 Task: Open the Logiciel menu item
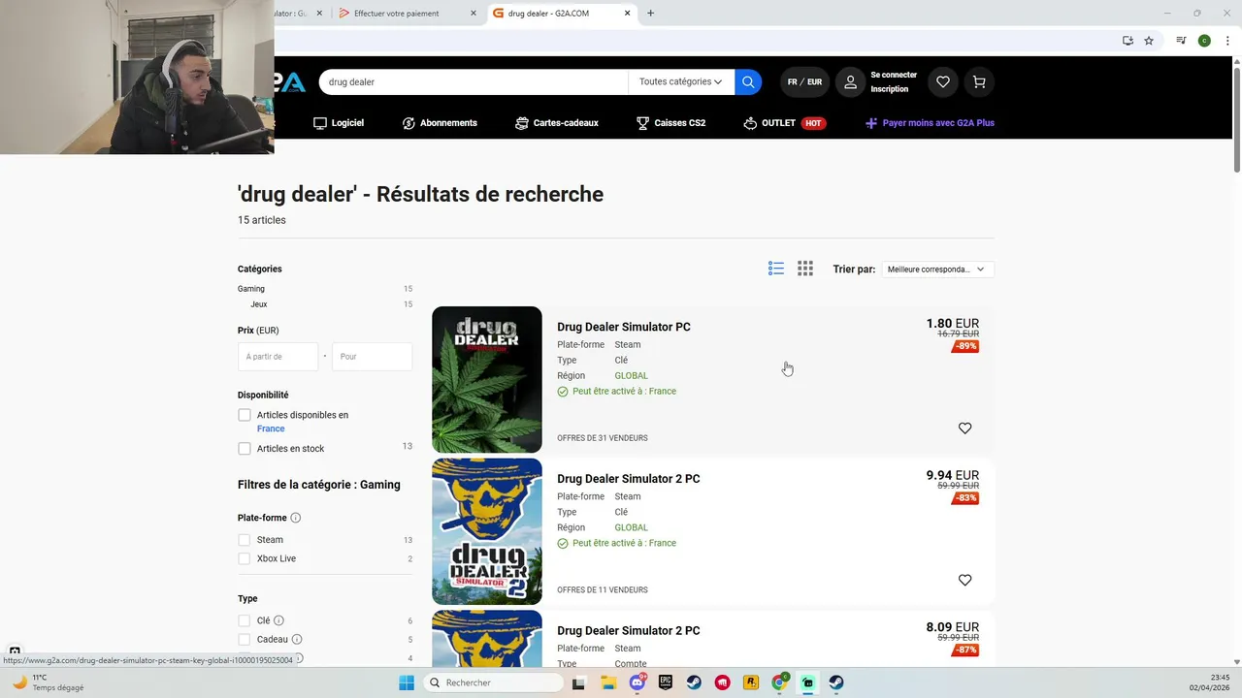(x=339, y=123)
